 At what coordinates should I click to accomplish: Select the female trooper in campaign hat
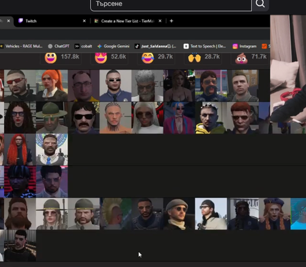[x=52, y=214]
